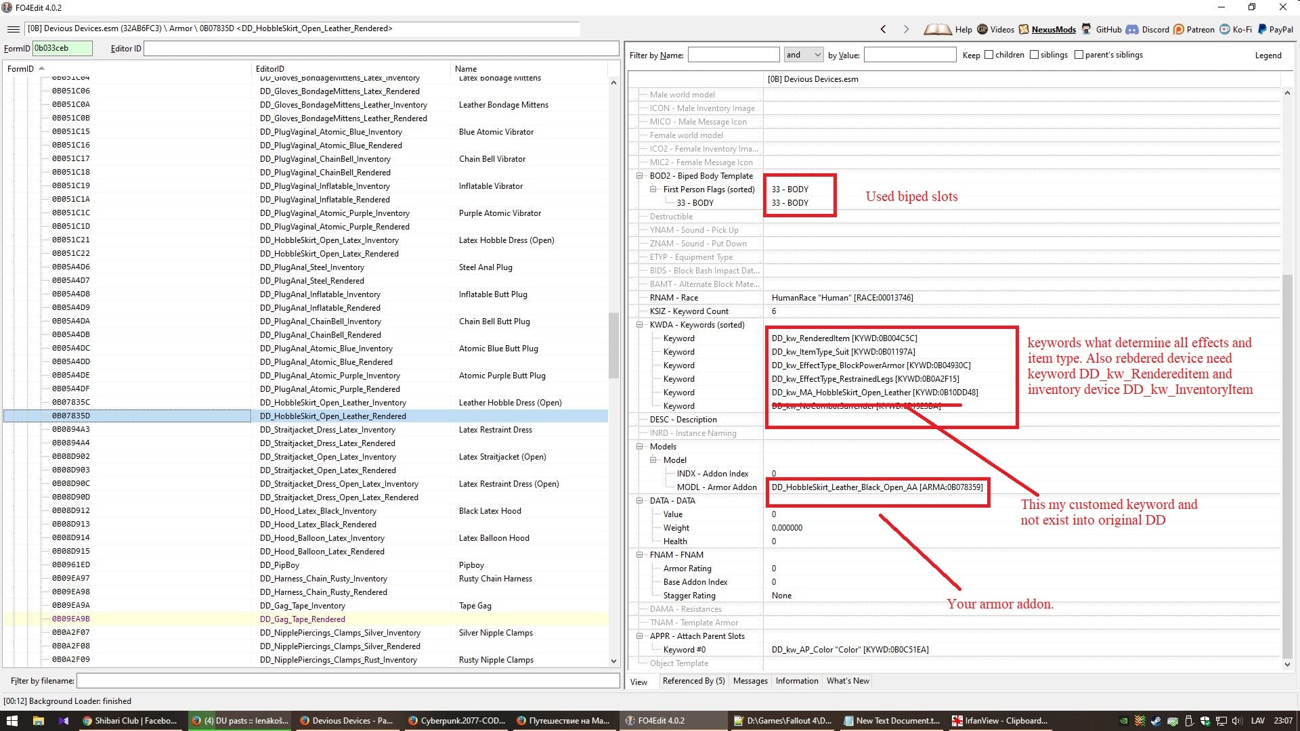Open the Patreon link
This screenshot has width=1300, height=731.
1194,29
